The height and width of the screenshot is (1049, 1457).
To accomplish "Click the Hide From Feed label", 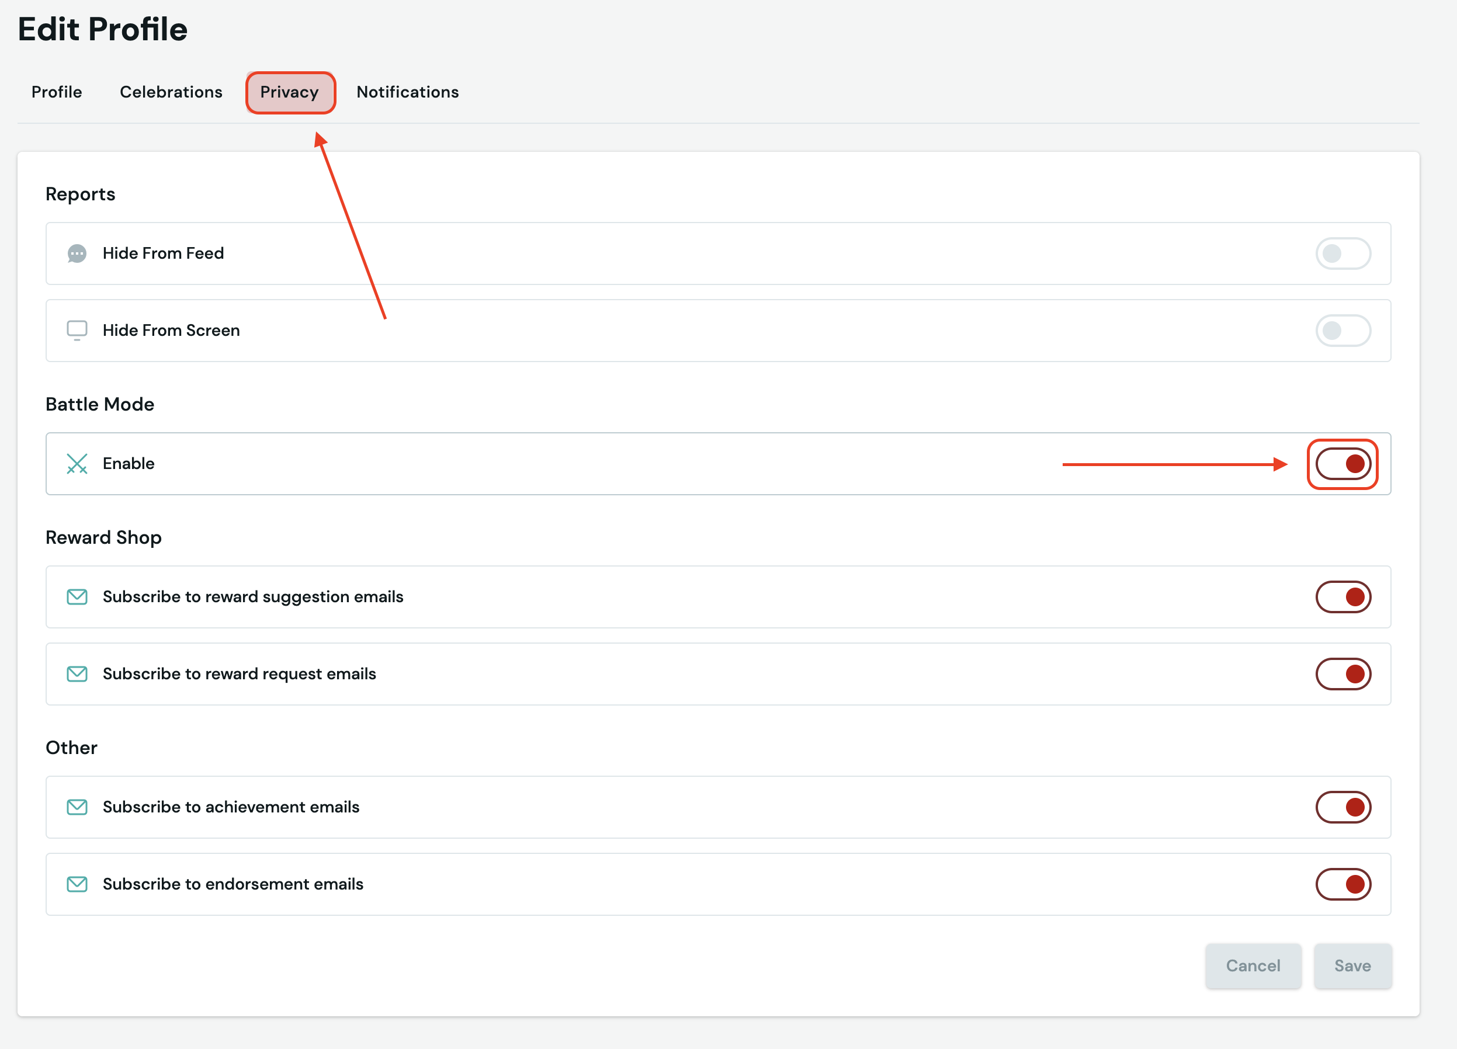I will (x=163, y=253).
